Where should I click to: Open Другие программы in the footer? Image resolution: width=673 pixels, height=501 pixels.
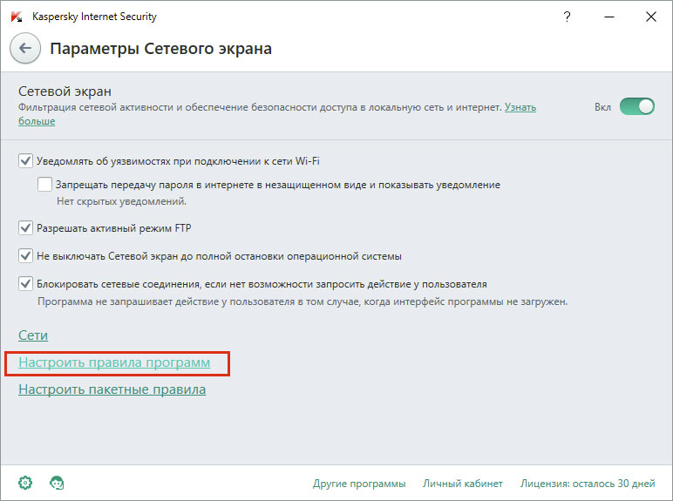tap(359, 484)
